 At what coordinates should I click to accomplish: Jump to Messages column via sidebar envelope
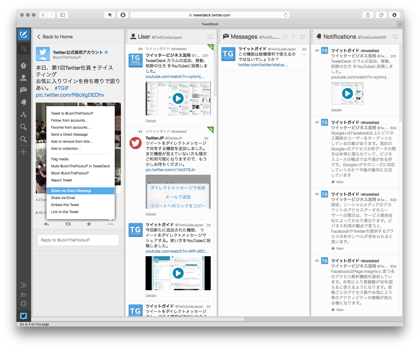pyautogui.click(x=23, y=90)
